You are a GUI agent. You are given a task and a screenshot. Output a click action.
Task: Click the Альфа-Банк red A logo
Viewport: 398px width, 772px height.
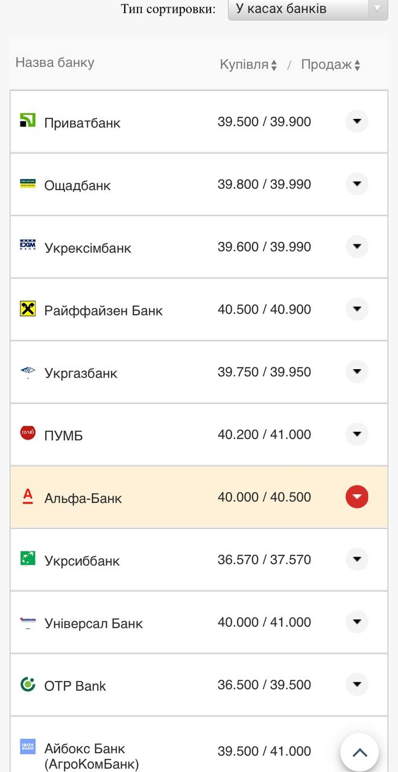point(28,496)
